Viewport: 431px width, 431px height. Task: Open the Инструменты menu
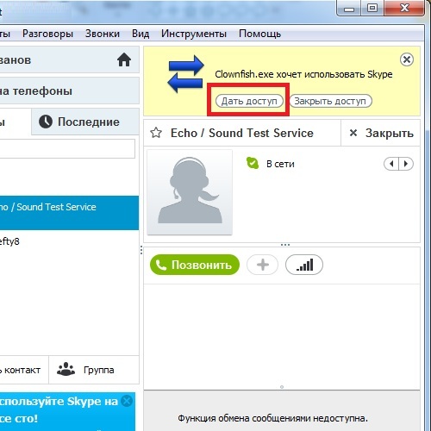point(194,34)
